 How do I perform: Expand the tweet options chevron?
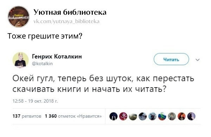point(197,60)
